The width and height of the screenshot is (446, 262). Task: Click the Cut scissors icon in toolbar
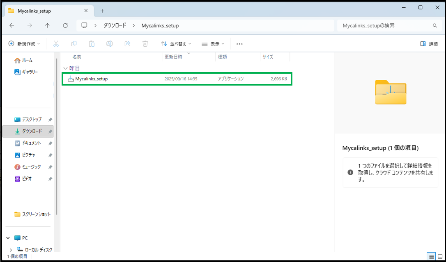coord(56,44)
